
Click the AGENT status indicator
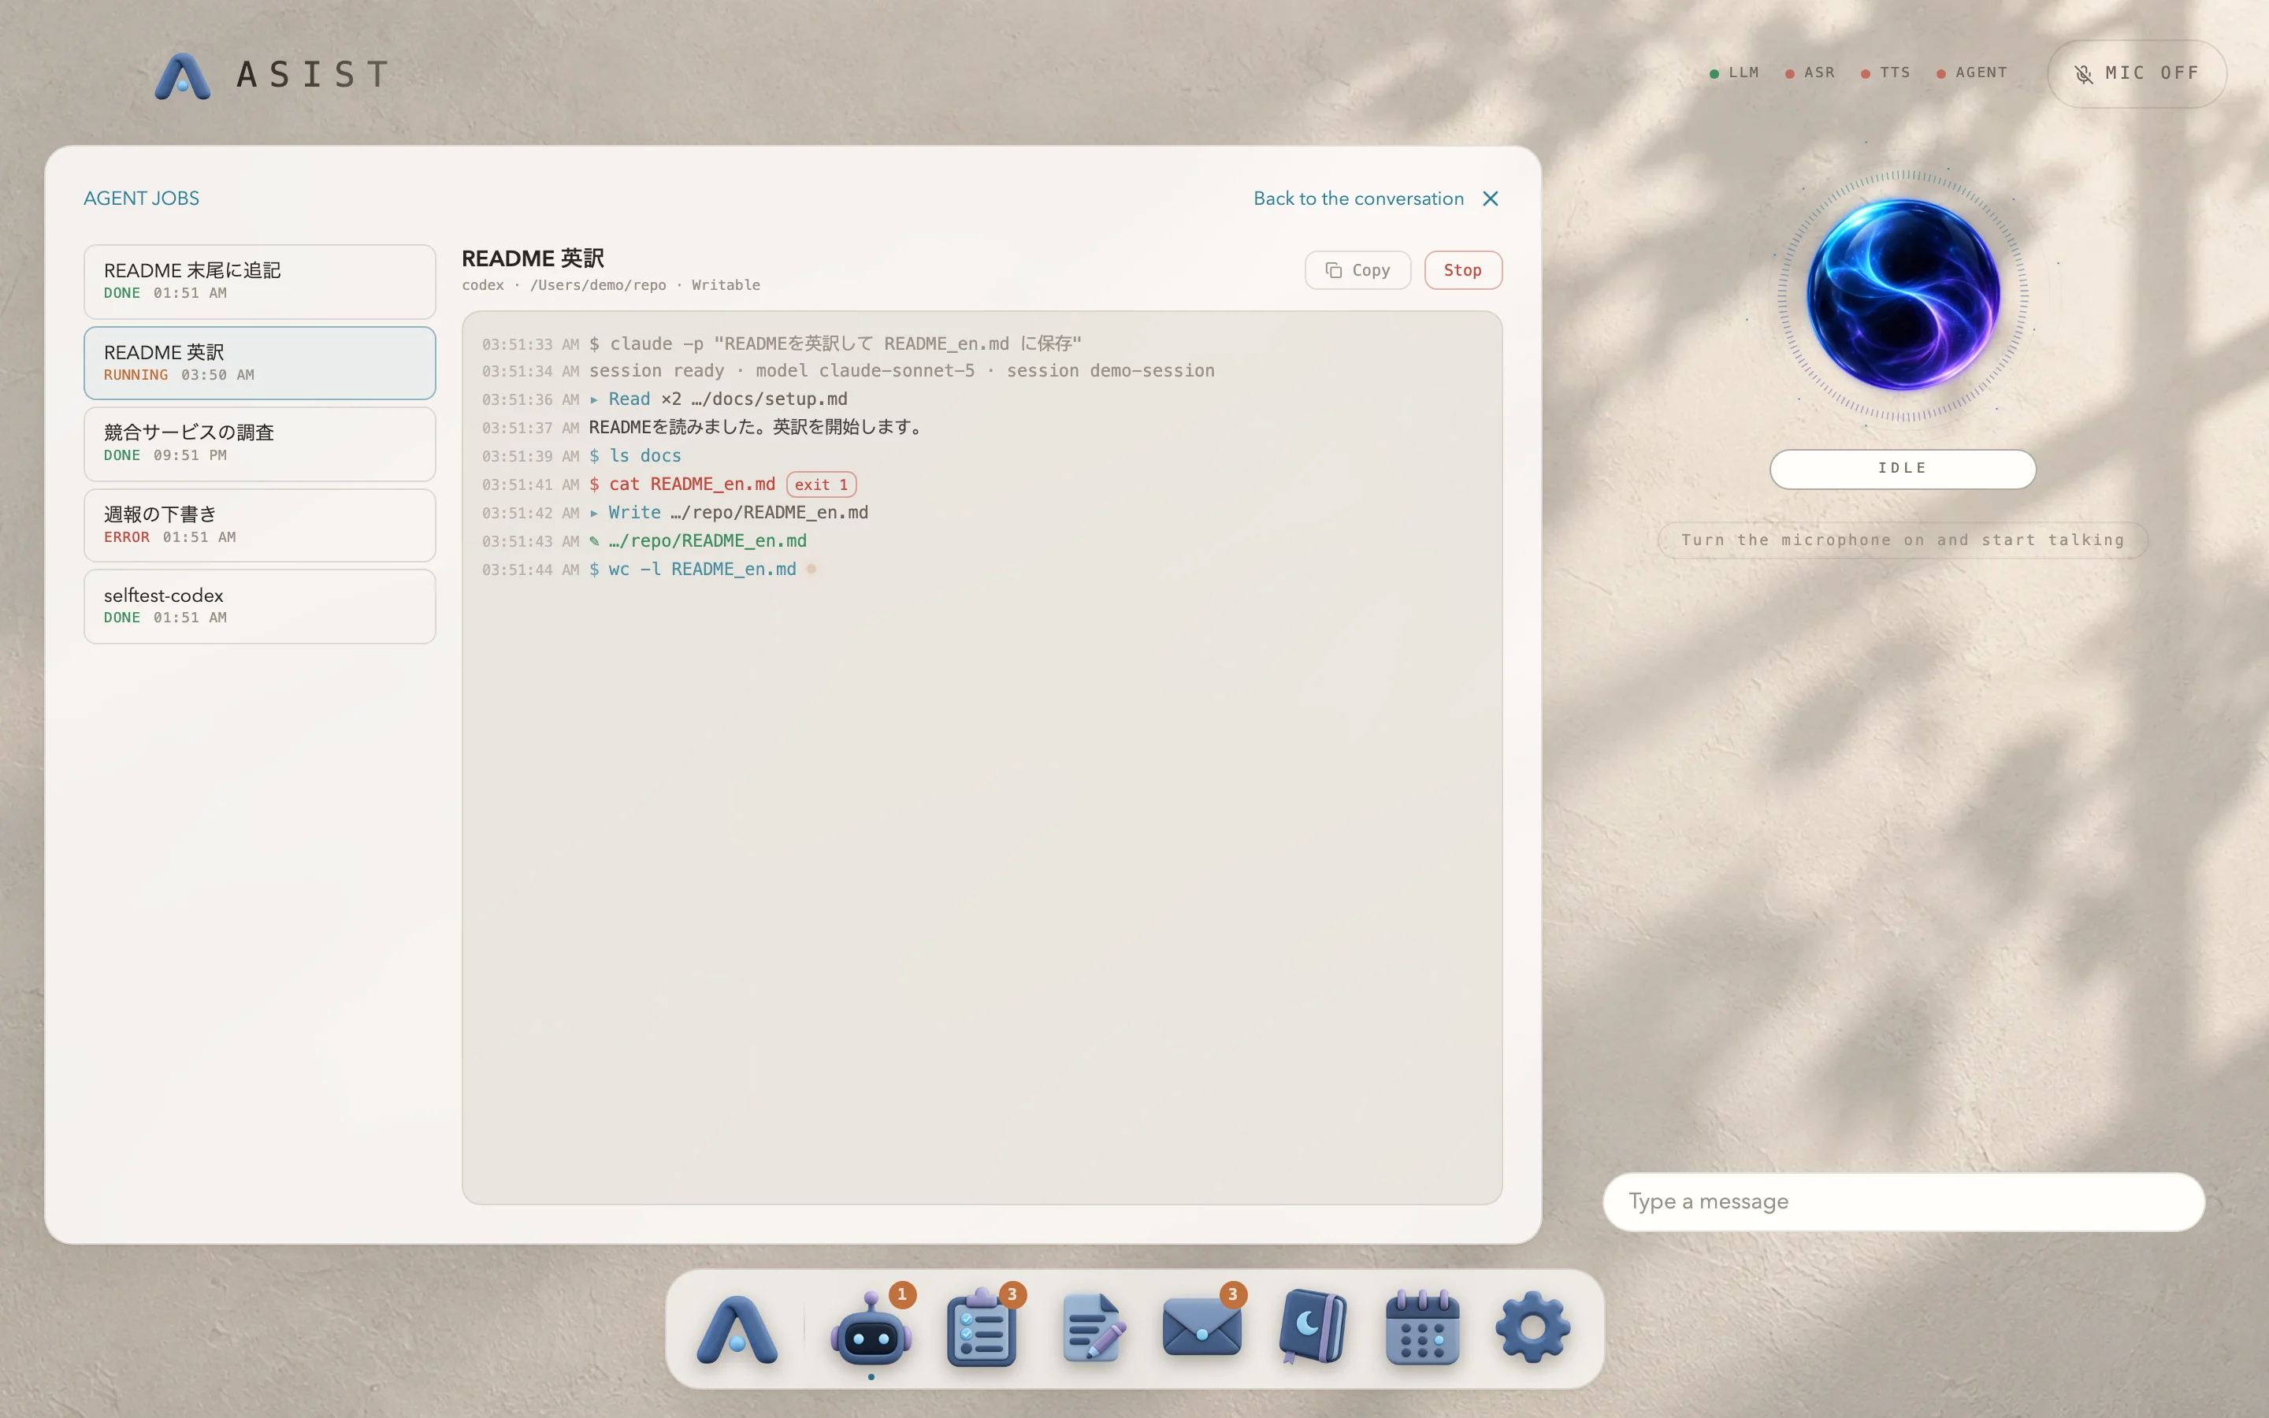[x=1973, y=73]
